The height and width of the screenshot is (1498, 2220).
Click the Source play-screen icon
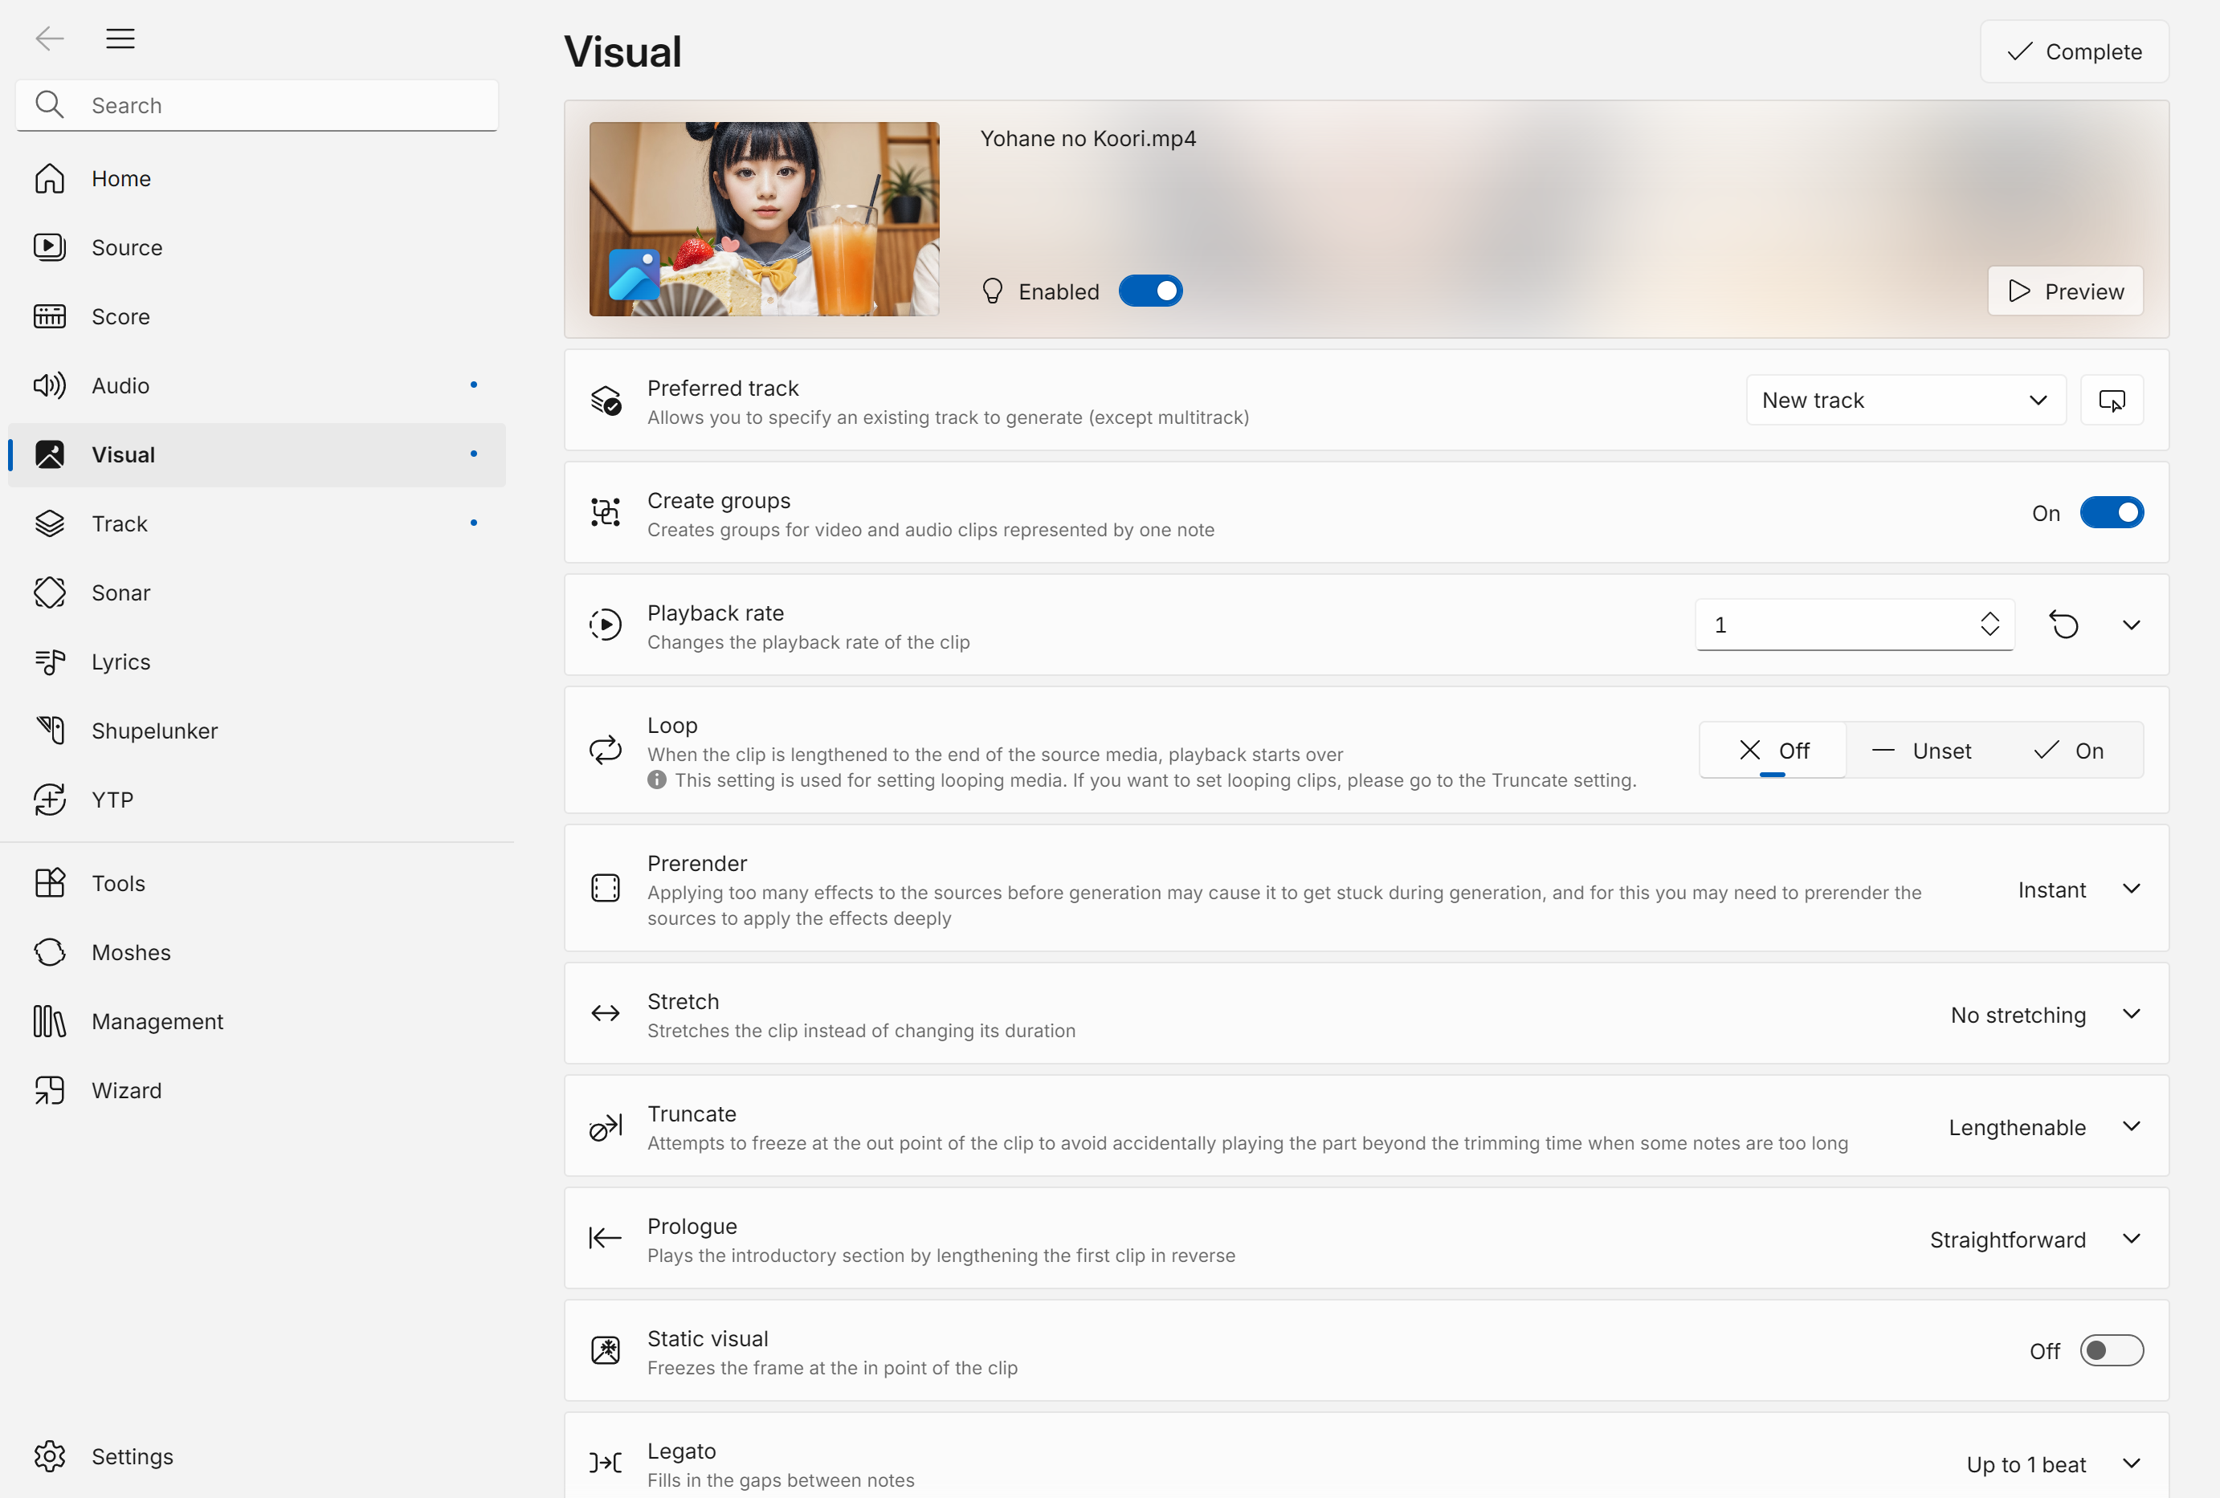pyautogui.click(x=50, y=247)
